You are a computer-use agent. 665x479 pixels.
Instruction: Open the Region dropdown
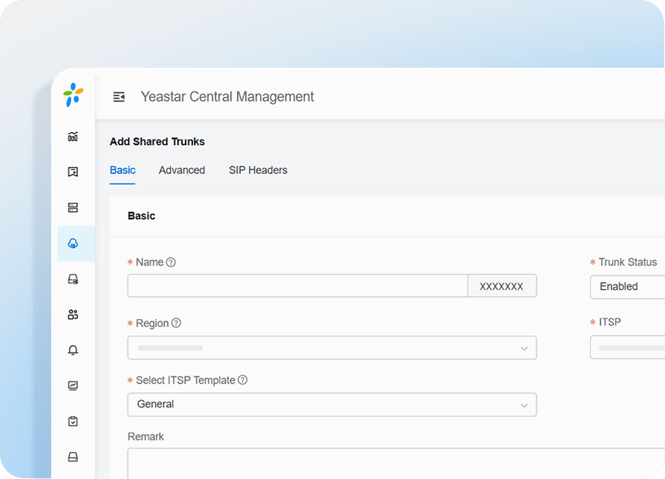click(x=332, y=347)
